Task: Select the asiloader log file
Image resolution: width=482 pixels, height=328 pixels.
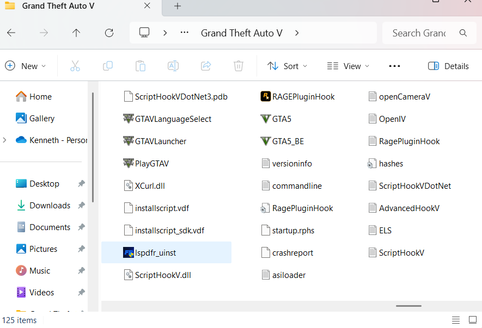Action: 283,275
